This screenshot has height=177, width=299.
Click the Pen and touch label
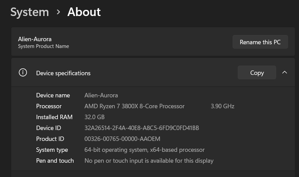55,161
